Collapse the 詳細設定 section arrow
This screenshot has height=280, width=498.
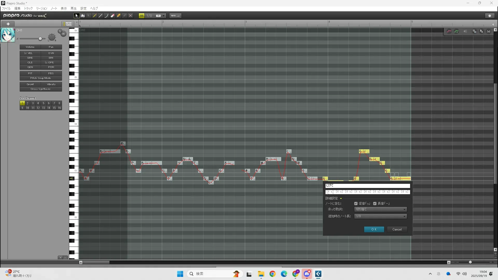point(341,199)
